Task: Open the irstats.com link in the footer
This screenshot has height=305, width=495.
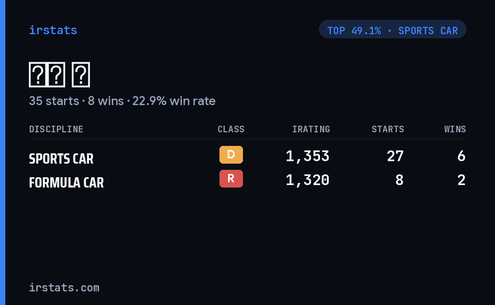Action: pos(64,287)
